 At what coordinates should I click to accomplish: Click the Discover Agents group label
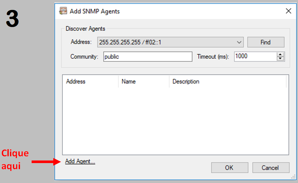coord(85,29)
